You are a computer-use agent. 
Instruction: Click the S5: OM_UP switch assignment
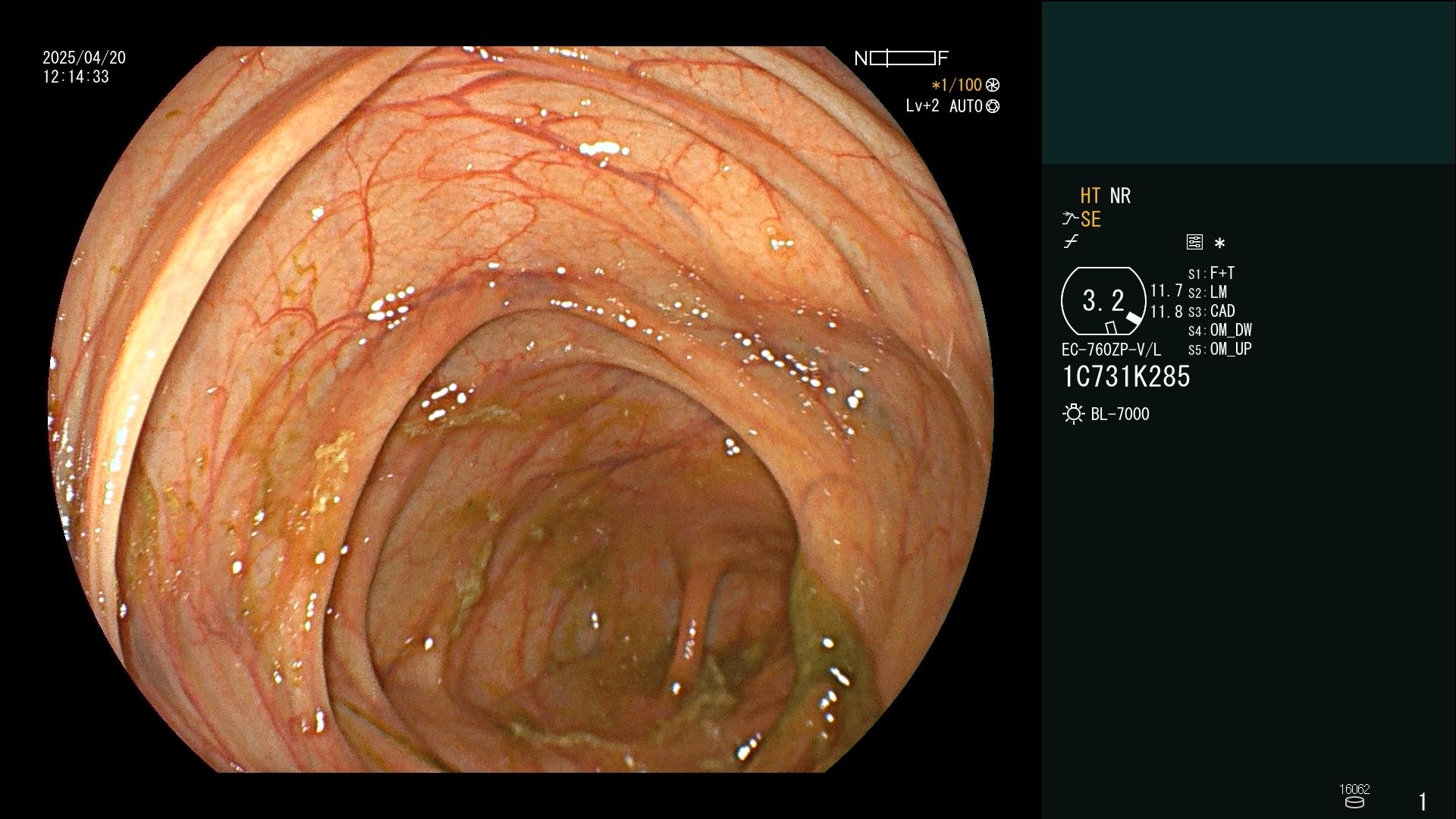pos(1219,349)
